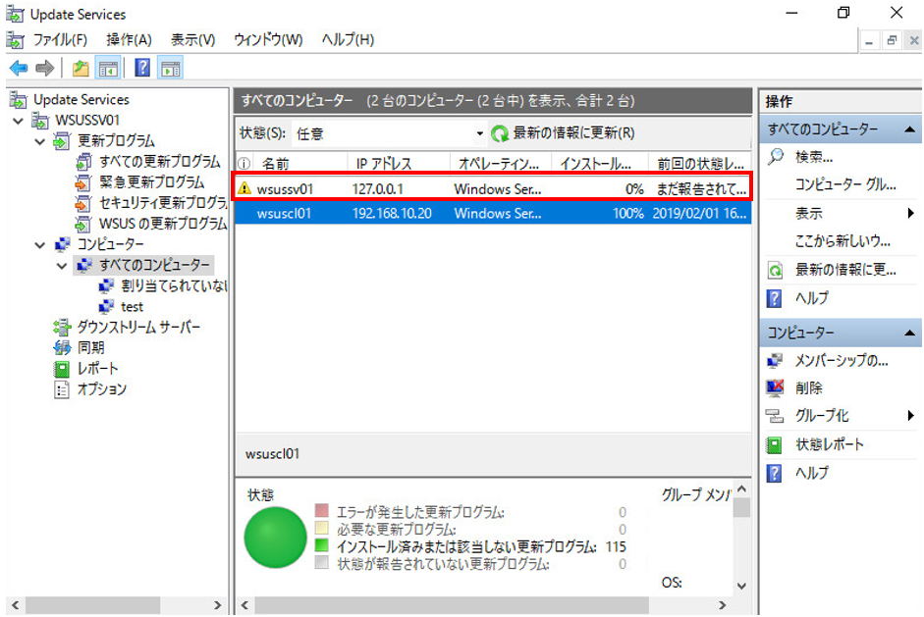Collapse the すべてのコンピューター branch
Viewport: 924px width, 617px height.
[x=61, y=266]
